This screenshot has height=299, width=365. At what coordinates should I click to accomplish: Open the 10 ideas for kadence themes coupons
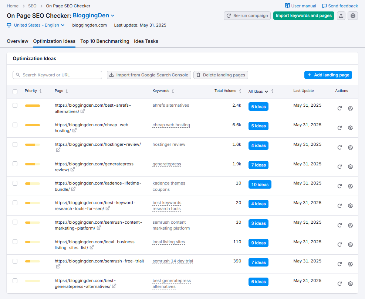coord(260,184)
